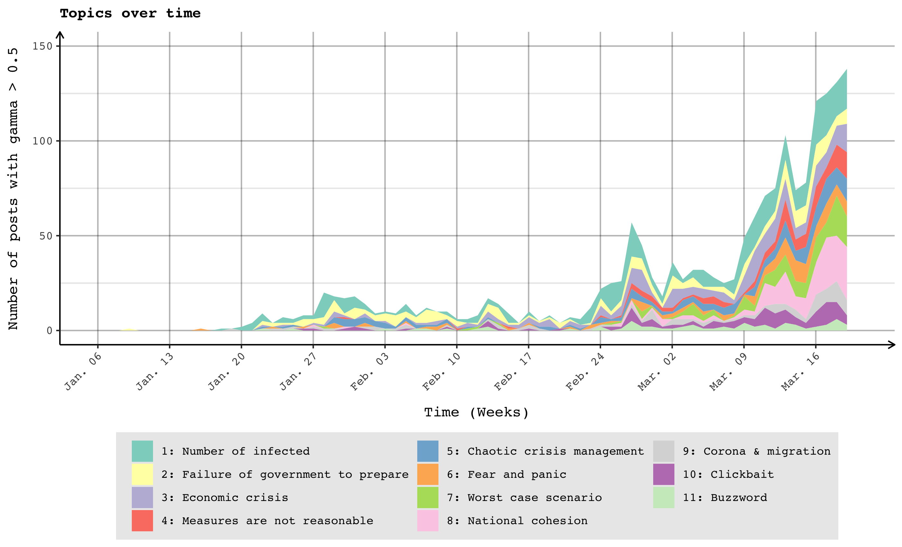
Task: Click the light green 'Buzzword' legend swatch
Action: pyautogui.click(x=664, y=497)
